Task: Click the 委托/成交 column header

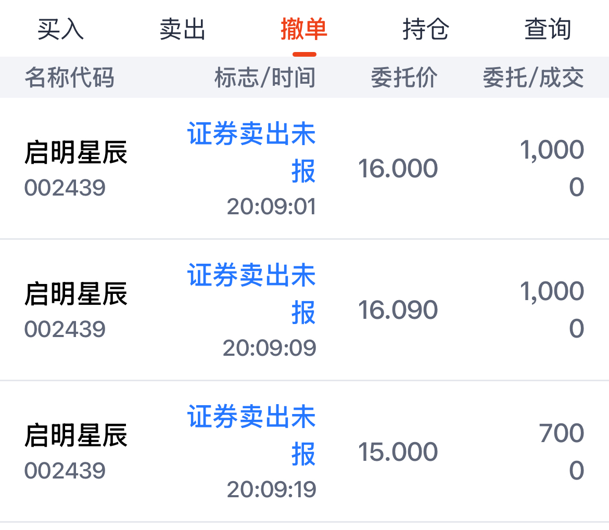Action: click(533, 78)
